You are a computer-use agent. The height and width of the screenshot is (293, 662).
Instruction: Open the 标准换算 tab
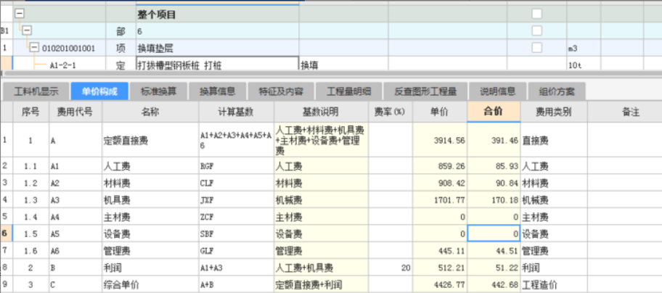[x=158, y=91]
